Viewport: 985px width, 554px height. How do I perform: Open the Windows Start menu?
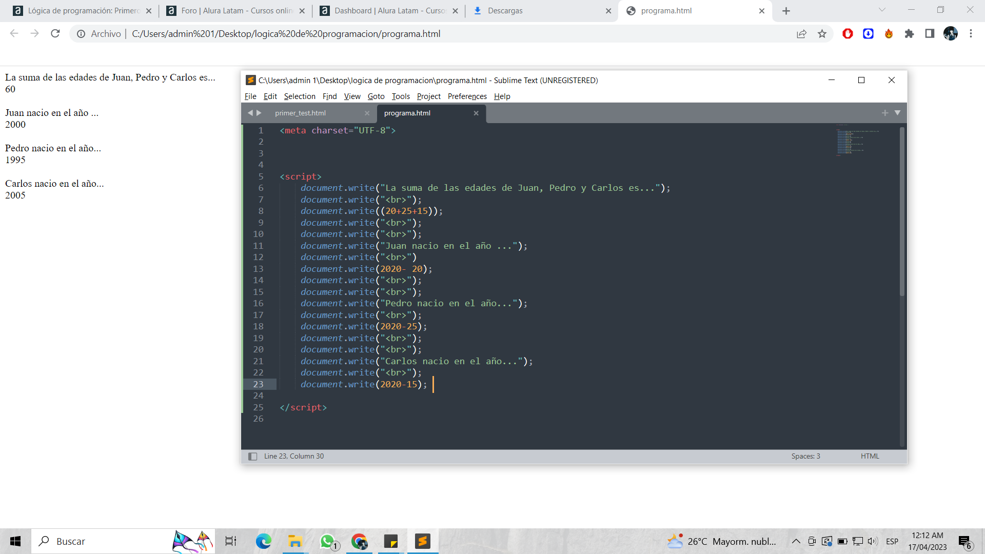click(x=15, y=541)
